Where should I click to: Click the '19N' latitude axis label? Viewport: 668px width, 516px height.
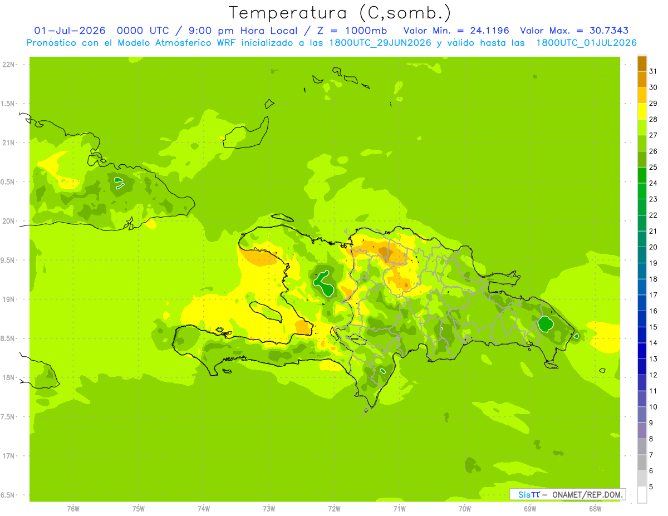click(x=8, y=299)
